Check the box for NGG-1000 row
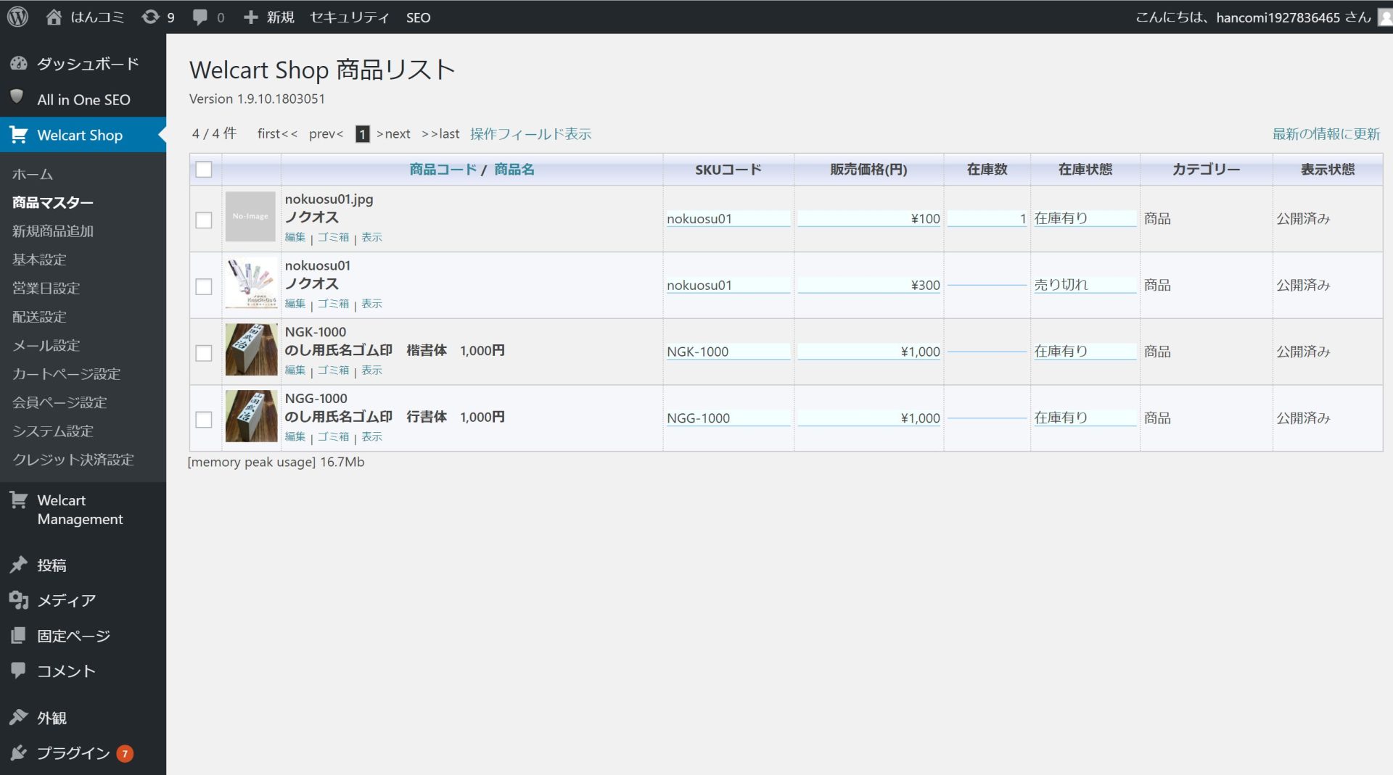 click(x=204, y=420)
